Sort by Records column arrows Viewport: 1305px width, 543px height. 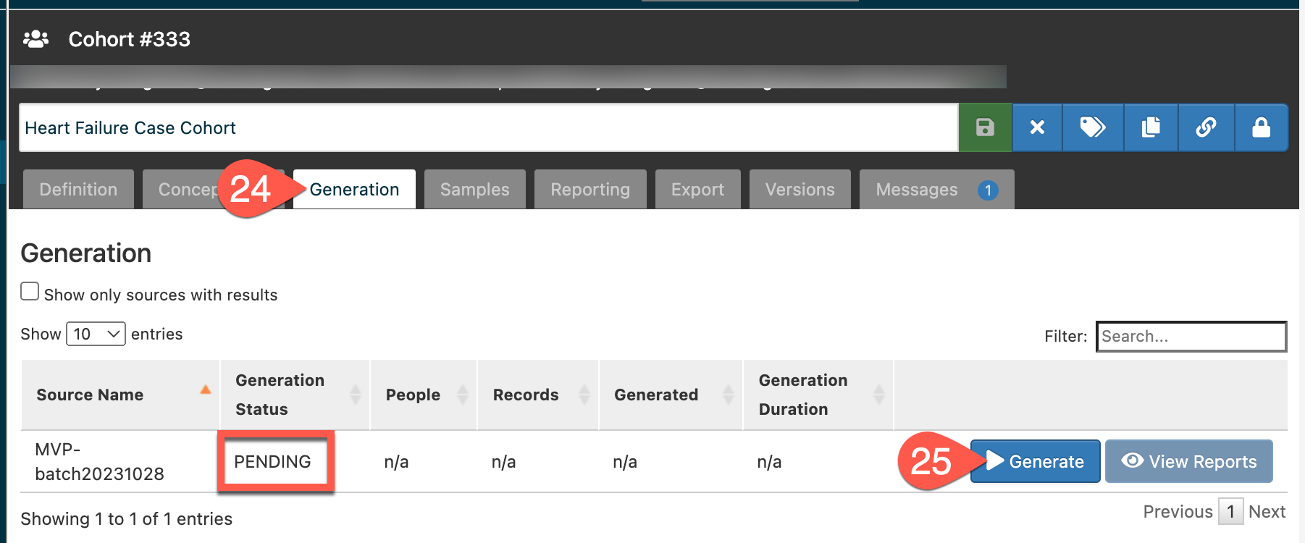click(584, 395)
